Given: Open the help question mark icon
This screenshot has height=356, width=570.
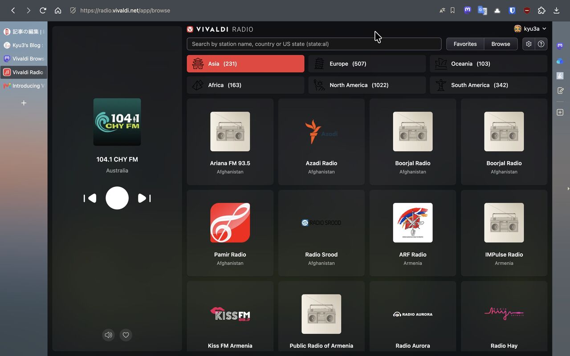Looking at the screenshot, I should [541, 44].
